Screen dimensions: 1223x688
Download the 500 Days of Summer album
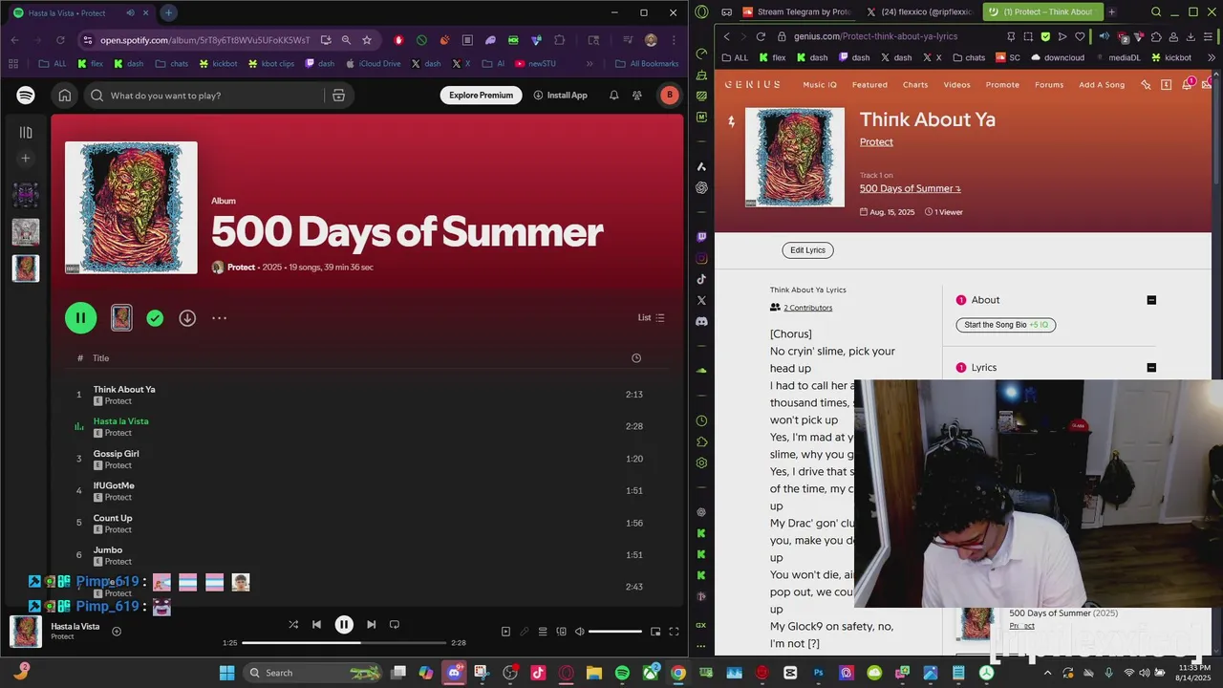pyautogui.click(x=187, y=318)
